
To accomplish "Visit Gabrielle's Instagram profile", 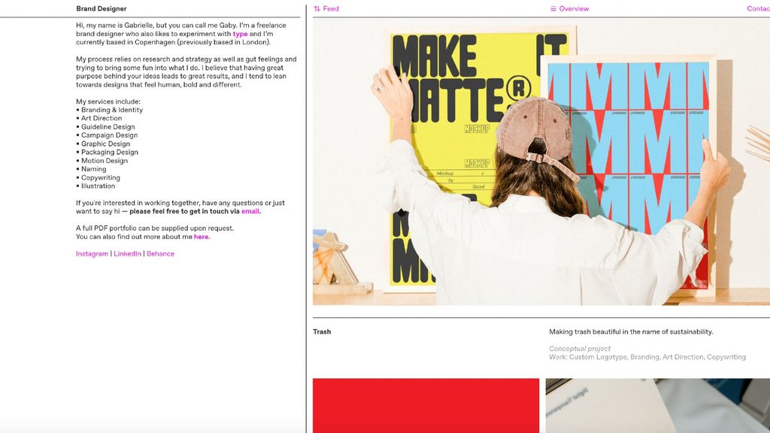I will pyautogui.click(x=92, y=253).
